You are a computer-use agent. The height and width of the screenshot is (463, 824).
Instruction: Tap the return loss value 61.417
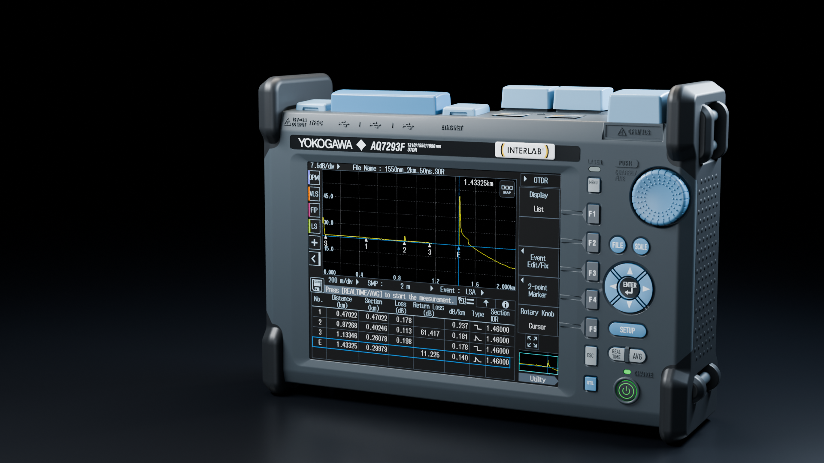click(x=430, y=333)
